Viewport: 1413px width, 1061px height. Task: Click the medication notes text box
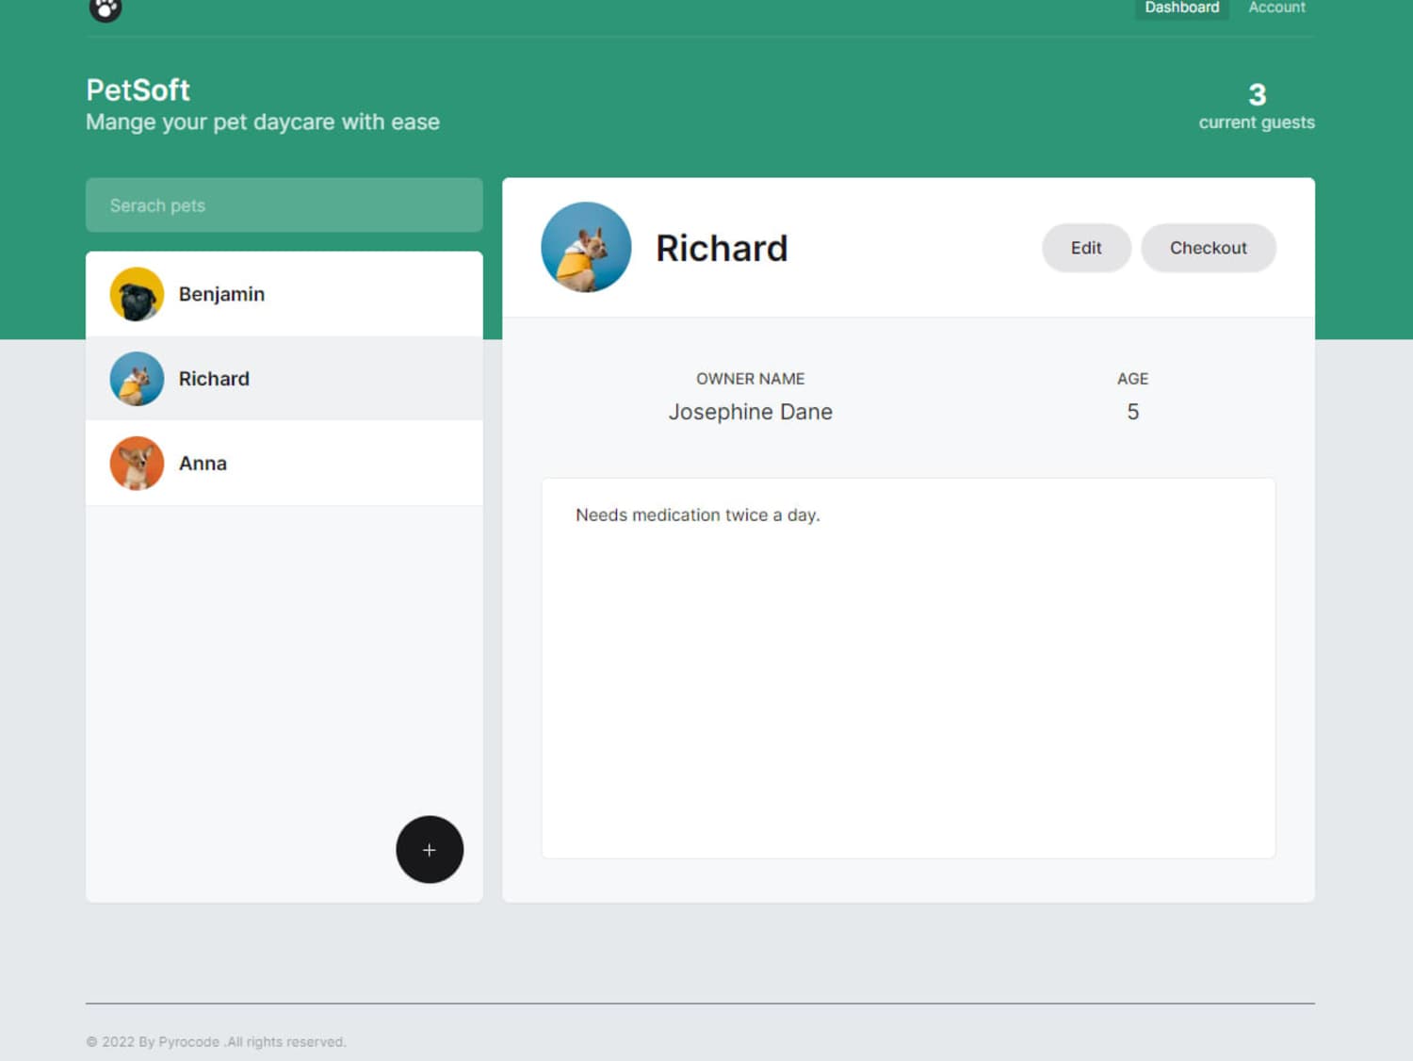click(x=908, y=668)
